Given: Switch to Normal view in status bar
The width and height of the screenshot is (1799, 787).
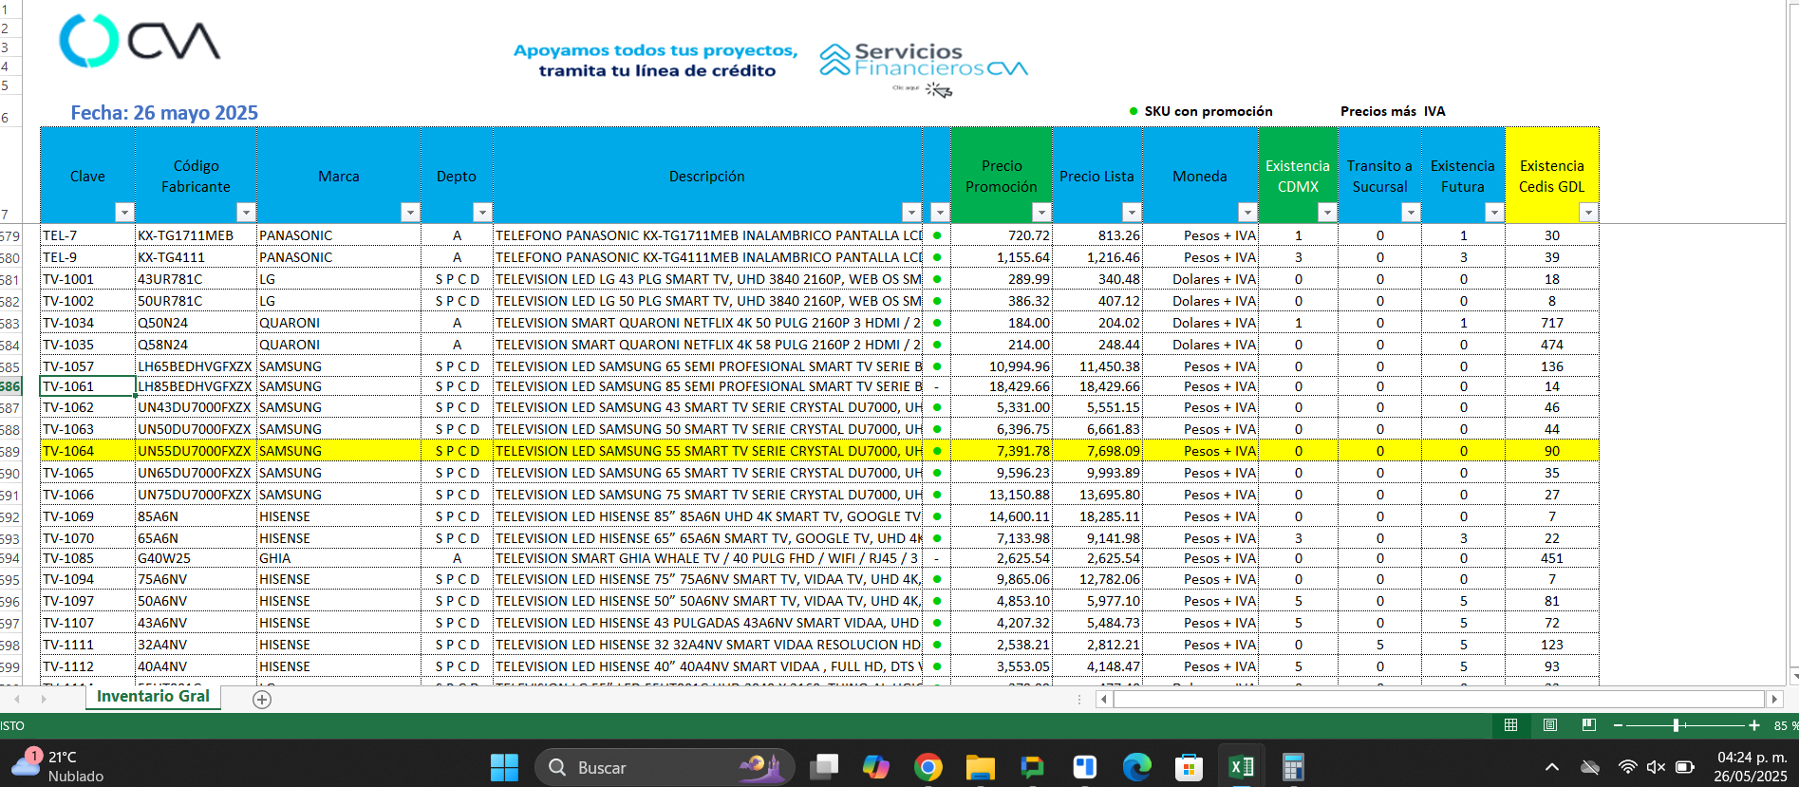Looking at the screenshot, I should [1510, 725].
